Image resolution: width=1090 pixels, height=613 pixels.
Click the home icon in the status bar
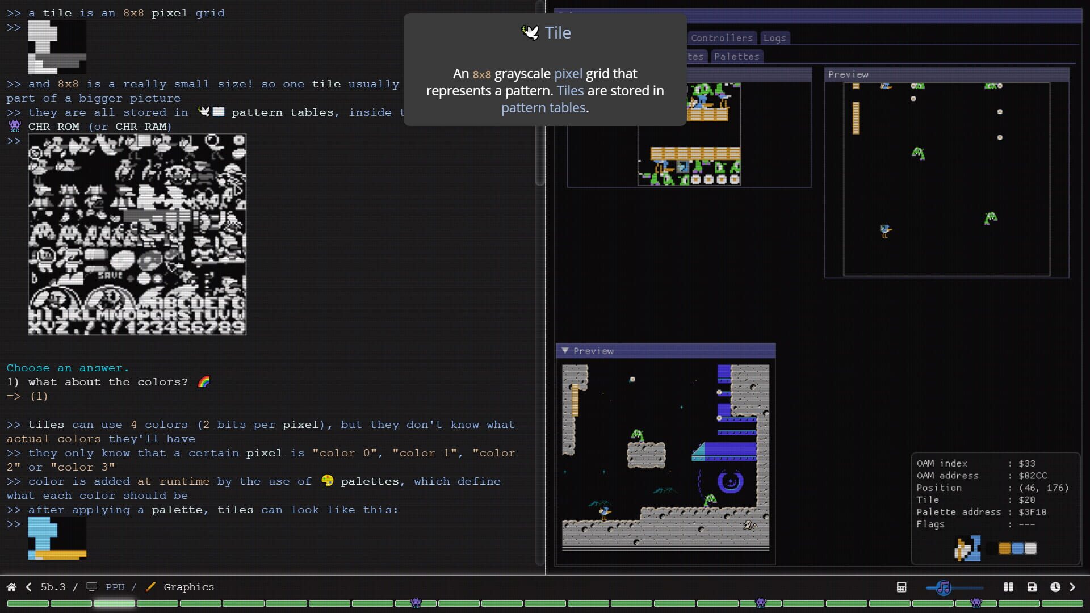[x=12, y=587]
